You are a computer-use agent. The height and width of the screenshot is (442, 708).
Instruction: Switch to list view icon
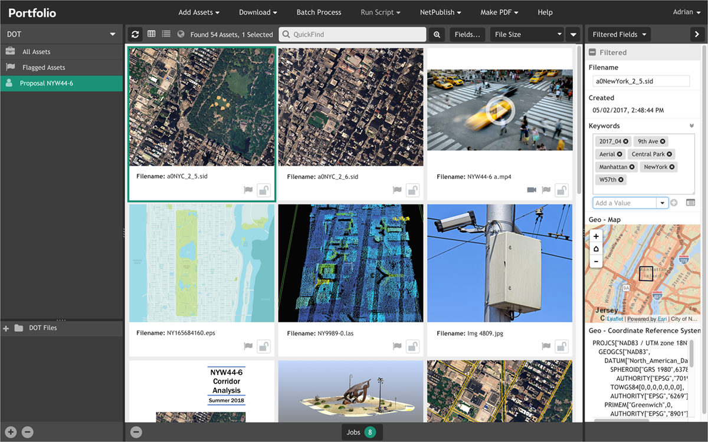pos(166,34)
